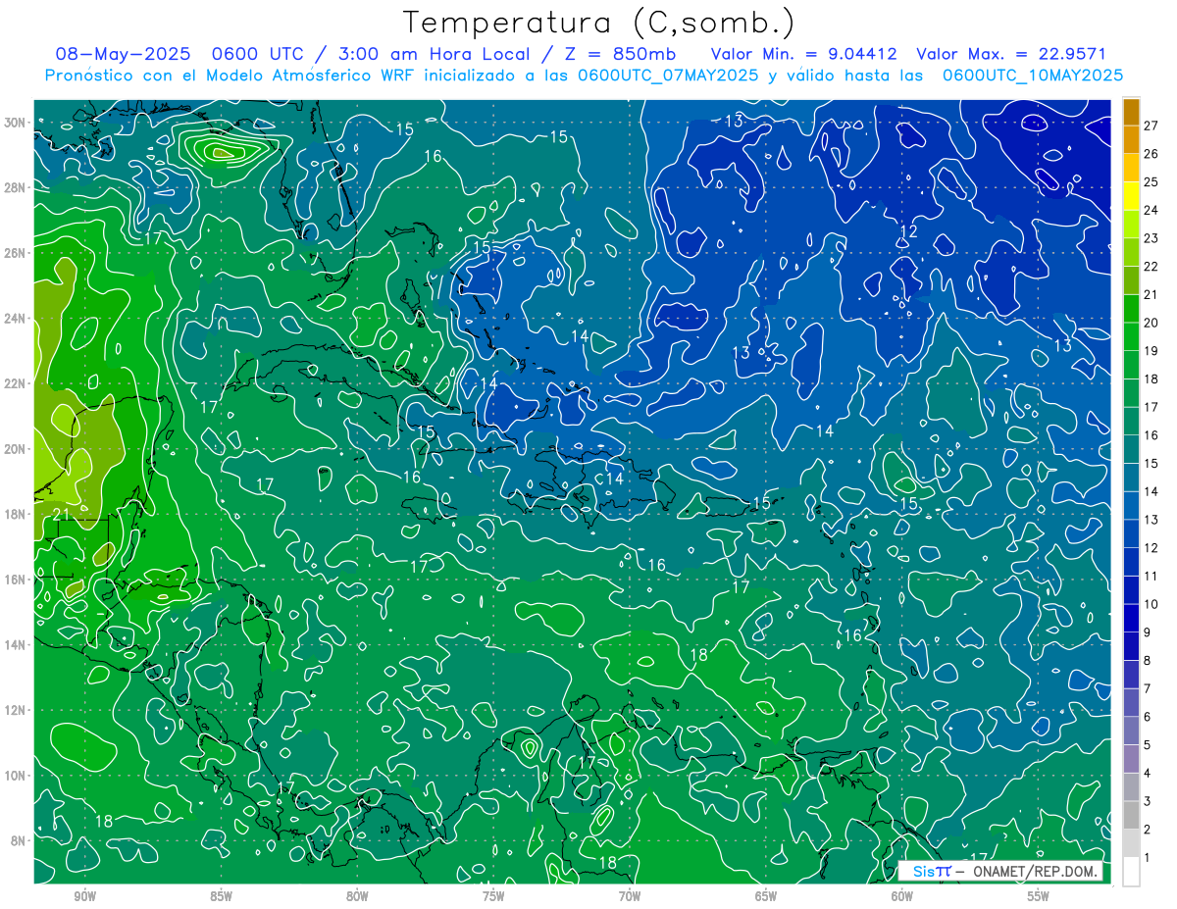Click the "70W" longitude axis label

coord(630,897)
